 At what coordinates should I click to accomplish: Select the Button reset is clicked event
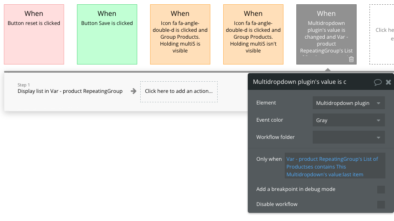[34, 34]
